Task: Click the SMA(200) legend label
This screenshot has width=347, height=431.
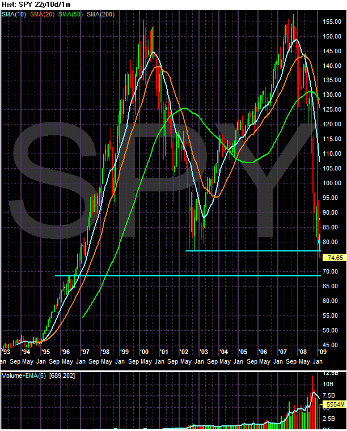Action: pyautogui.click(x=101, y=14)
